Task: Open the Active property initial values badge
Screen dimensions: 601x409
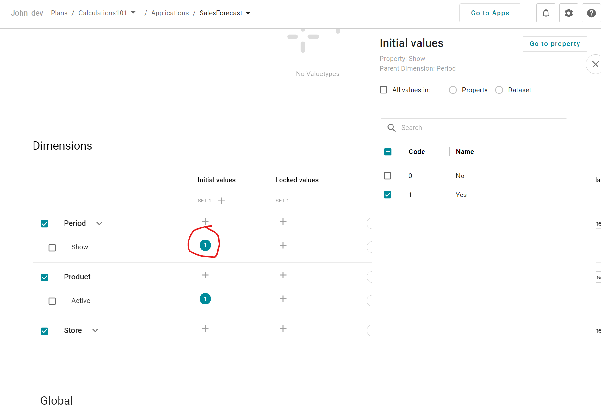Action: coord(205,299)
